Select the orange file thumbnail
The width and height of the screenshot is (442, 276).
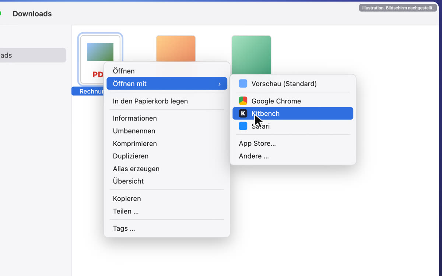[176, 49]
